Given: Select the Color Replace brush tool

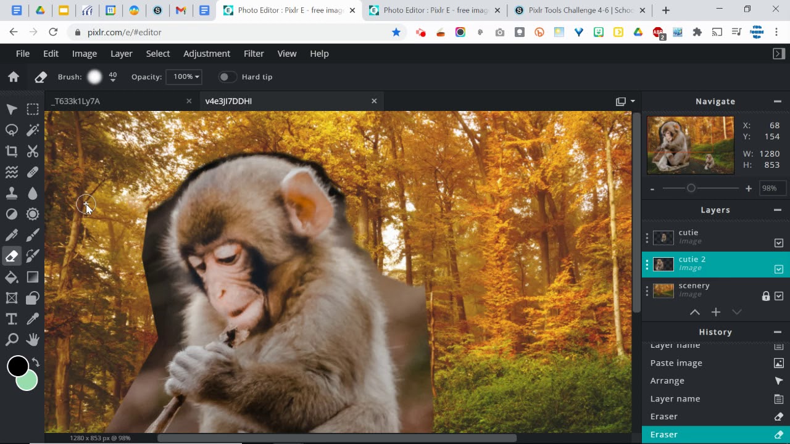Looking at the screenshot, I should click(33, 256).
